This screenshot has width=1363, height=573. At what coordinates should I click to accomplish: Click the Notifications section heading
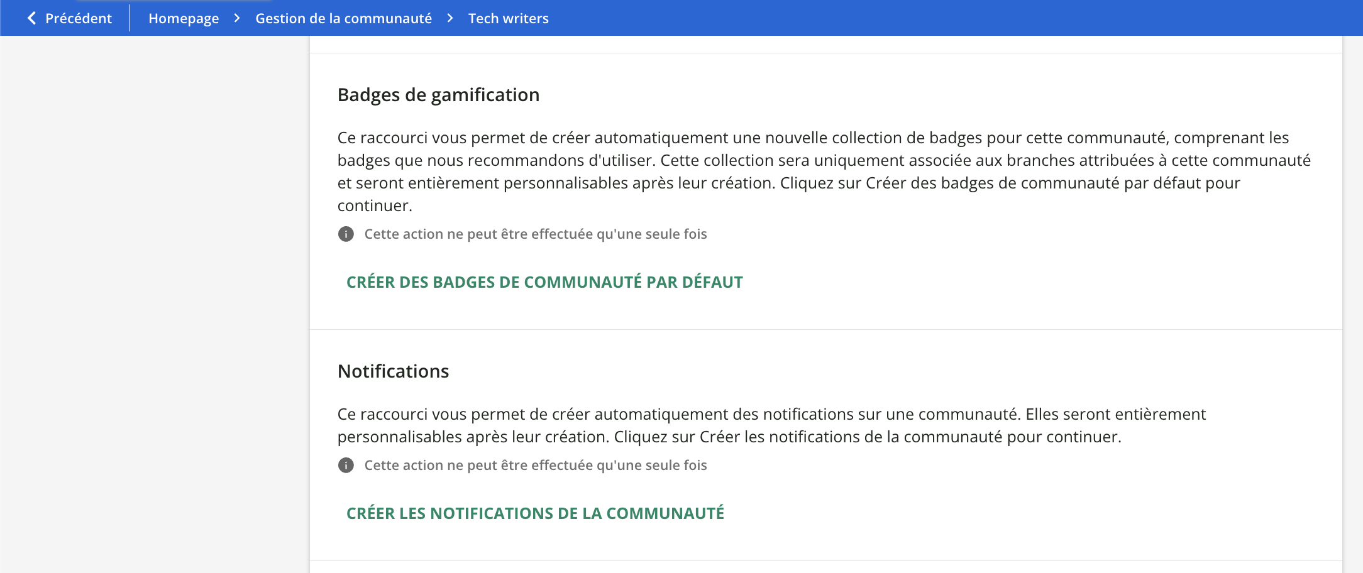point(393,371)
